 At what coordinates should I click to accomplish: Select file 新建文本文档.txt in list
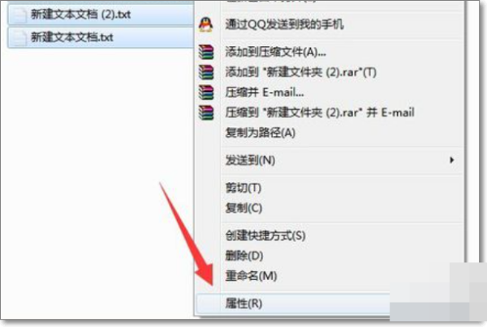[101, 38]
